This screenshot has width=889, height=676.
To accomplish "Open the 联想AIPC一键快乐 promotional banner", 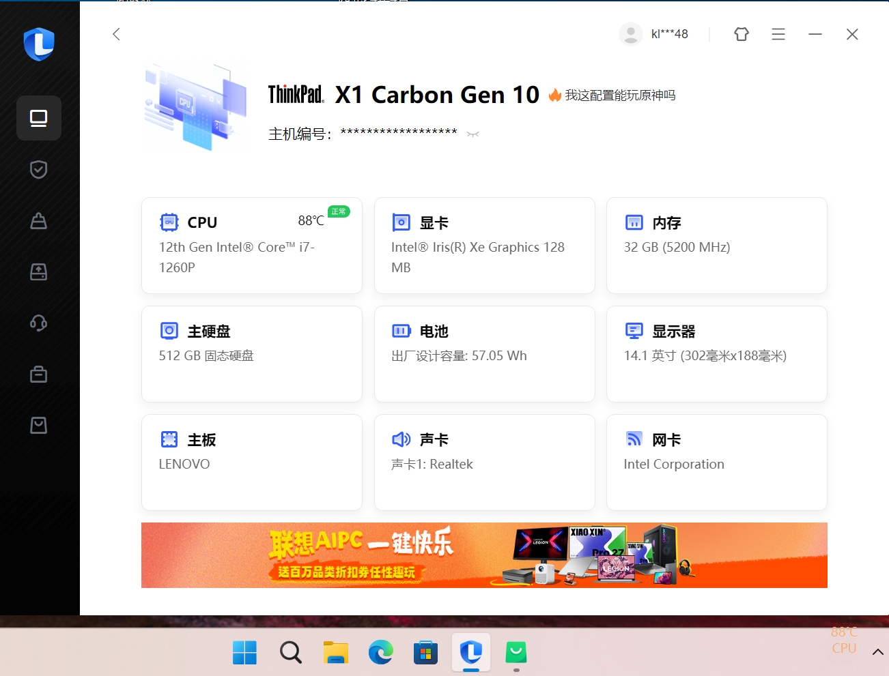I will 484,555.
